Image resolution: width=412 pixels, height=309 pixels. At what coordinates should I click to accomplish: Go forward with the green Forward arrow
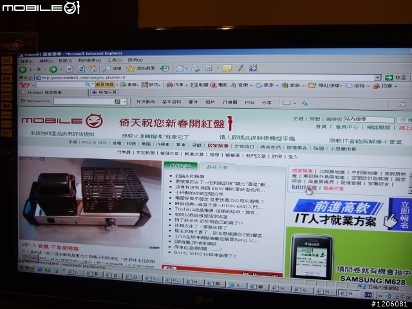(53, 69)
